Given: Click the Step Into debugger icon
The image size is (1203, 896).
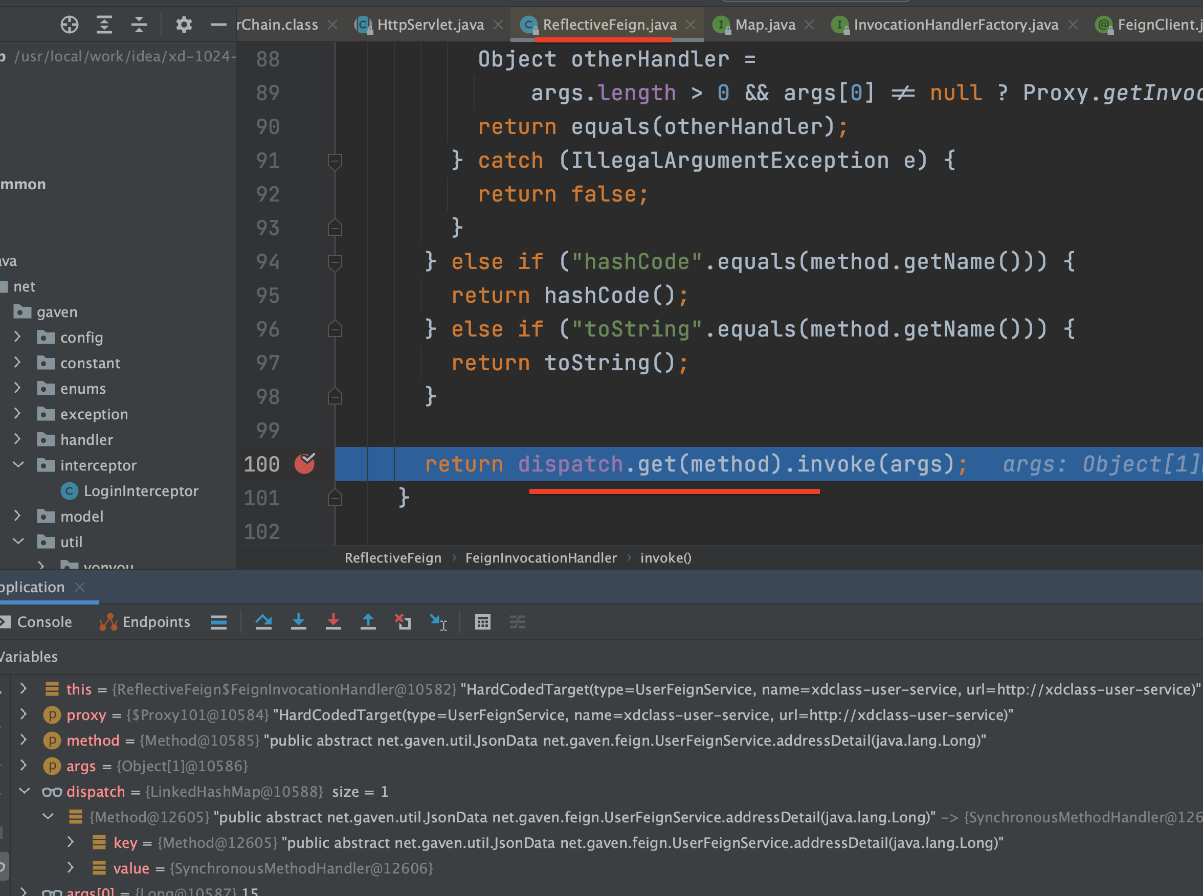Looking at the screenshot, I should [298, 621].
